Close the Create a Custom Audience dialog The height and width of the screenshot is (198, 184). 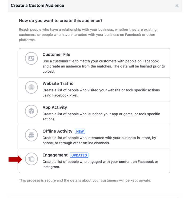click(x=177, y=6)
